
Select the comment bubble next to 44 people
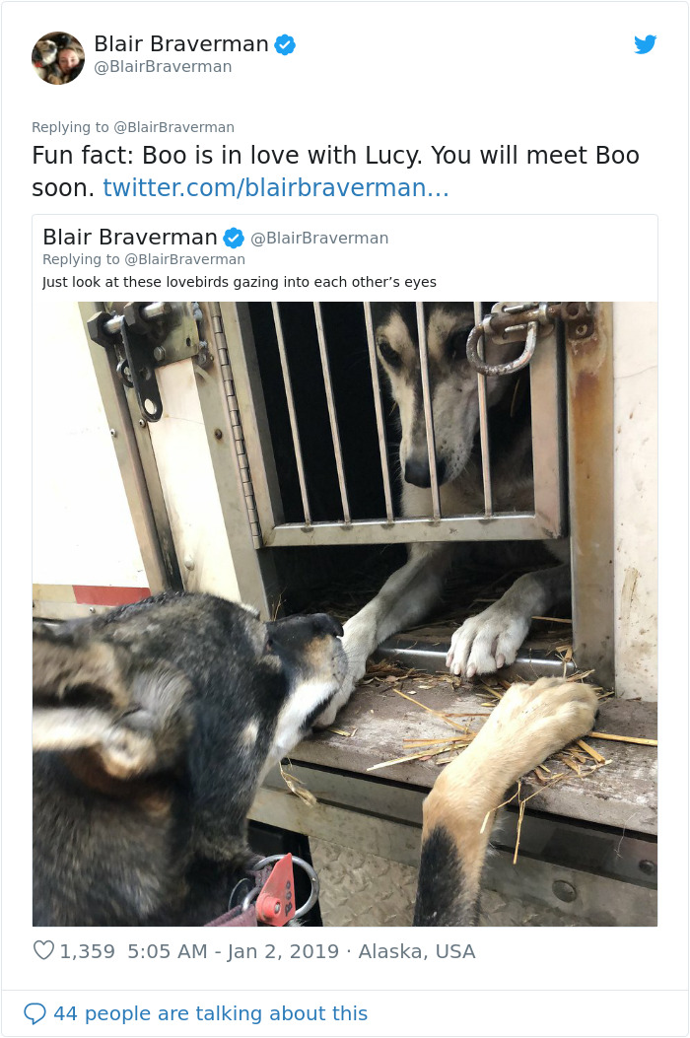(34, 1013)
